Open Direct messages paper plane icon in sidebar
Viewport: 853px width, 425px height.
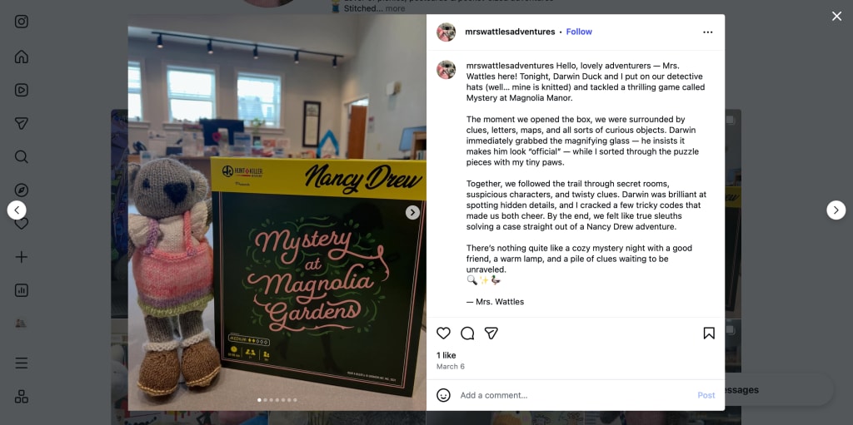pos(21,123)
